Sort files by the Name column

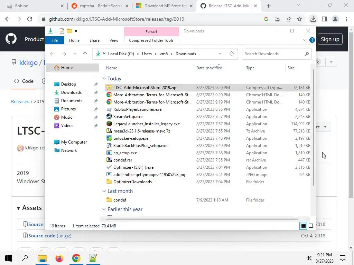[112, 68]
